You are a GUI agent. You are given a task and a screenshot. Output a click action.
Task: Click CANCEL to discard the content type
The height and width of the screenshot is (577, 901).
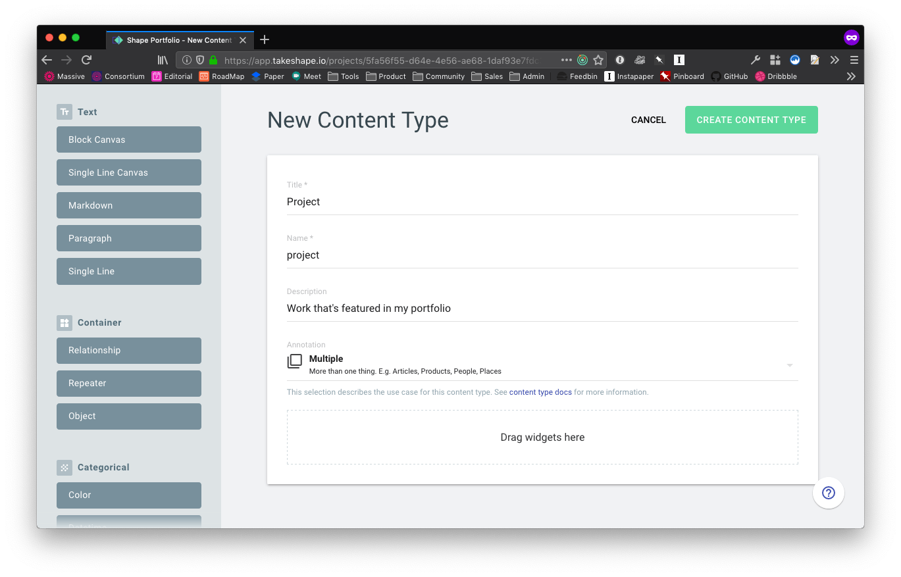(648, 120)
